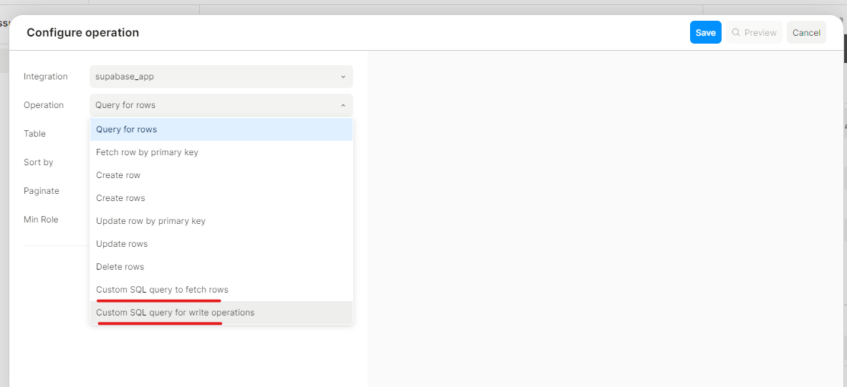The width and height of the screenshot is (847, 387).
Task: Select the Create row operation
Action: click(119, 175)
